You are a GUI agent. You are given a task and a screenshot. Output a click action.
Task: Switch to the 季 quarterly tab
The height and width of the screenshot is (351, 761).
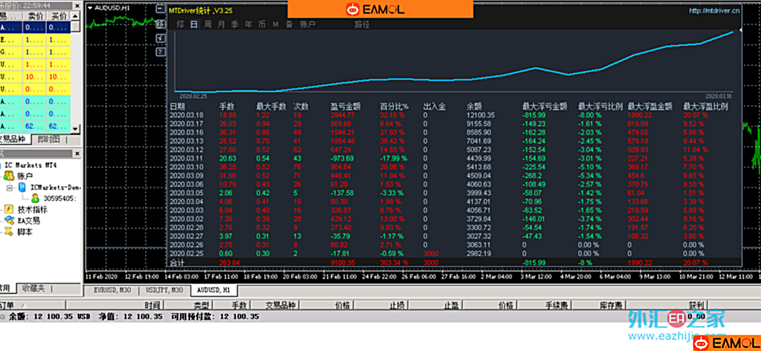234,24
